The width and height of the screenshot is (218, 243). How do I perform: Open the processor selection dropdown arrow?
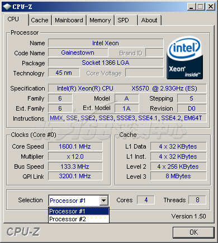pyautogui.click(x=104, y=201)
